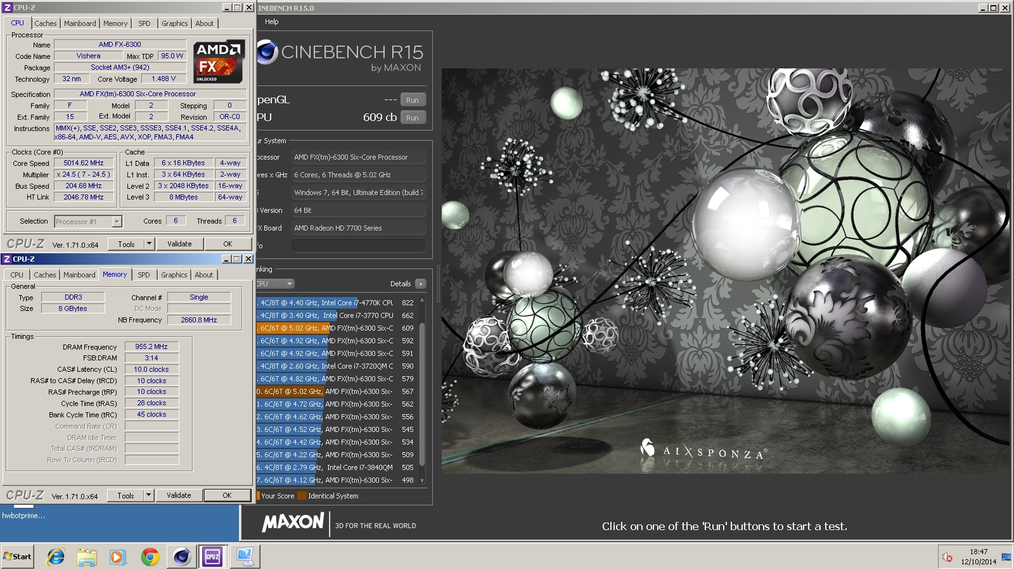Click the show desktop tray icon
This screenshot has height=570, width=1014.
[1006, 557]
